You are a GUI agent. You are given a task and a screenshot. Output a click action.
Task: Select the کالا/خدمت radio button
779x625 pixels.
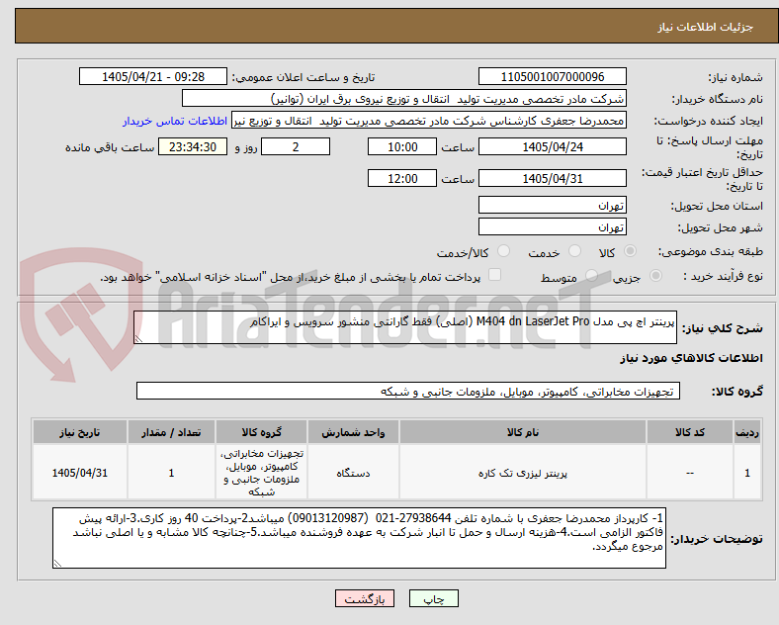pos(503,251)
